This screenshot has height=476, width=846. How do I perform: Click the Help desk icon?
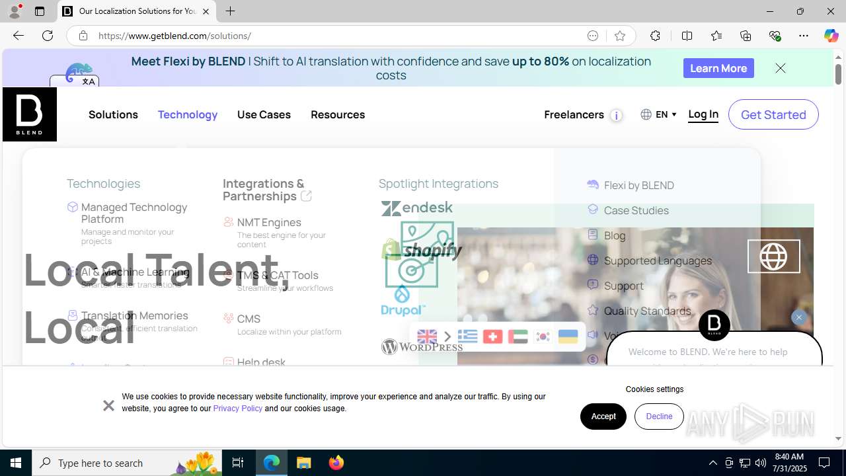tap(228, 362)
